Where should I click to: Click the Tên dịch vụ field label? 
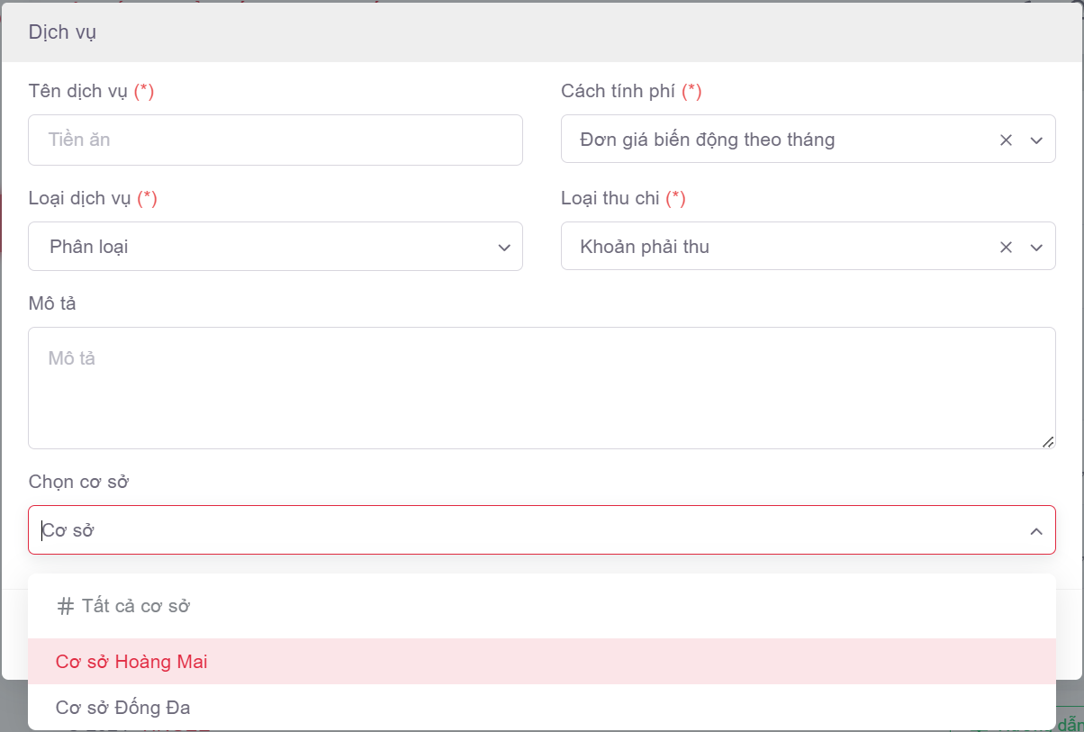(x=79, y=91)
